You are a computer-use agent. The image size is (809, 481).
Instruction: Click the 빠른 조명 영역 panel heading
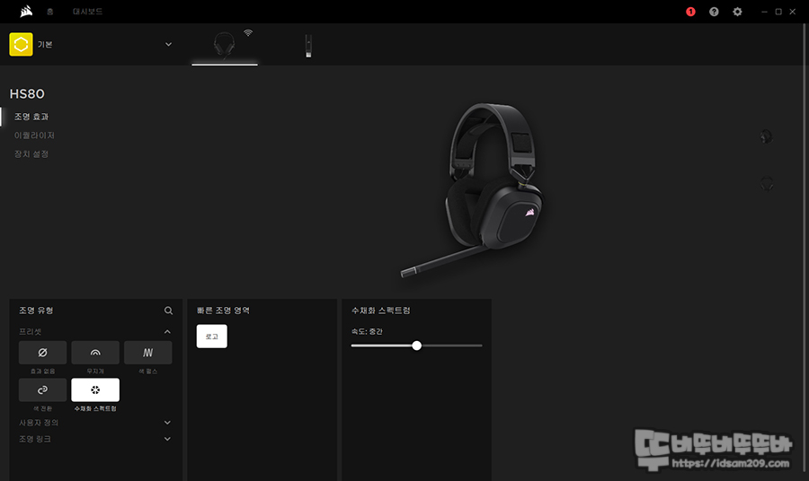pos(223,310)
